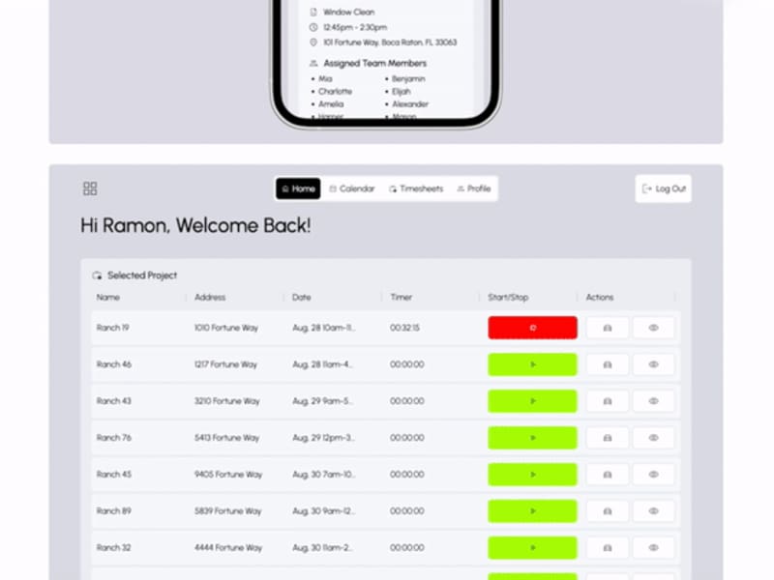The height and width of the screenshot is (580, 774).
Task: Select the Ranch 45 name cell
Action: click(114, 475)
